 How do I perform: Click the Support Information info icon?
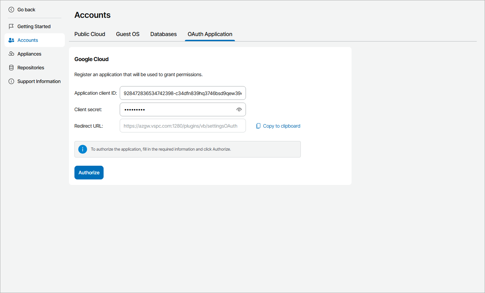tap(11, 81)
